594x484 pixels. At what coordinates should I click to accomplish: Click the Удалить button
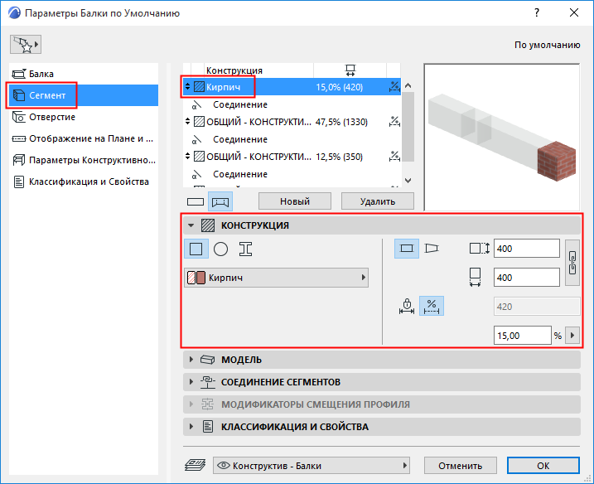pyautogui.click(x=377, y=201)
